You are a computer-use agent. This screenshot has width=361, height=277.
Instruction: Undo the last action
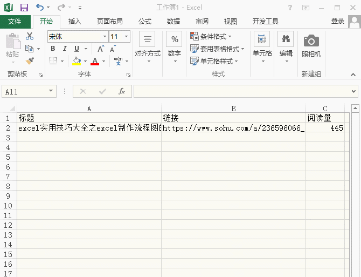point(39,8)
